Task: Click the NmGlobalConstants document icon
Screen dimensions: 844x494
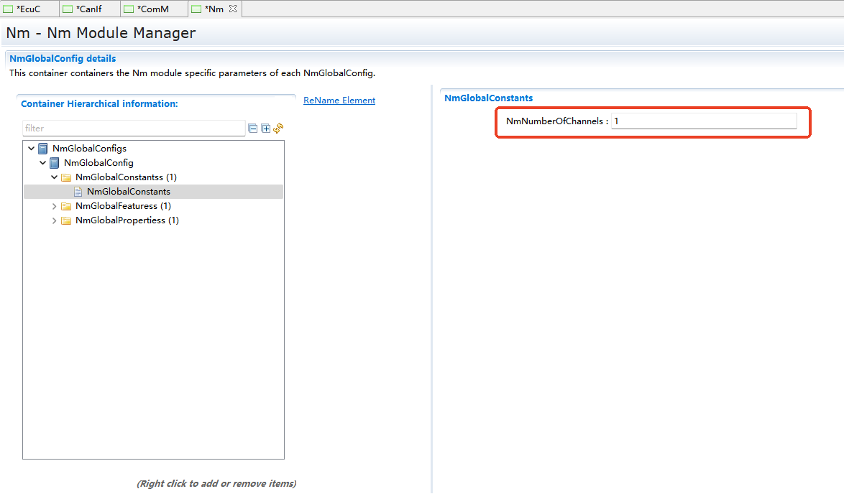Action: (x=78, y=192)
